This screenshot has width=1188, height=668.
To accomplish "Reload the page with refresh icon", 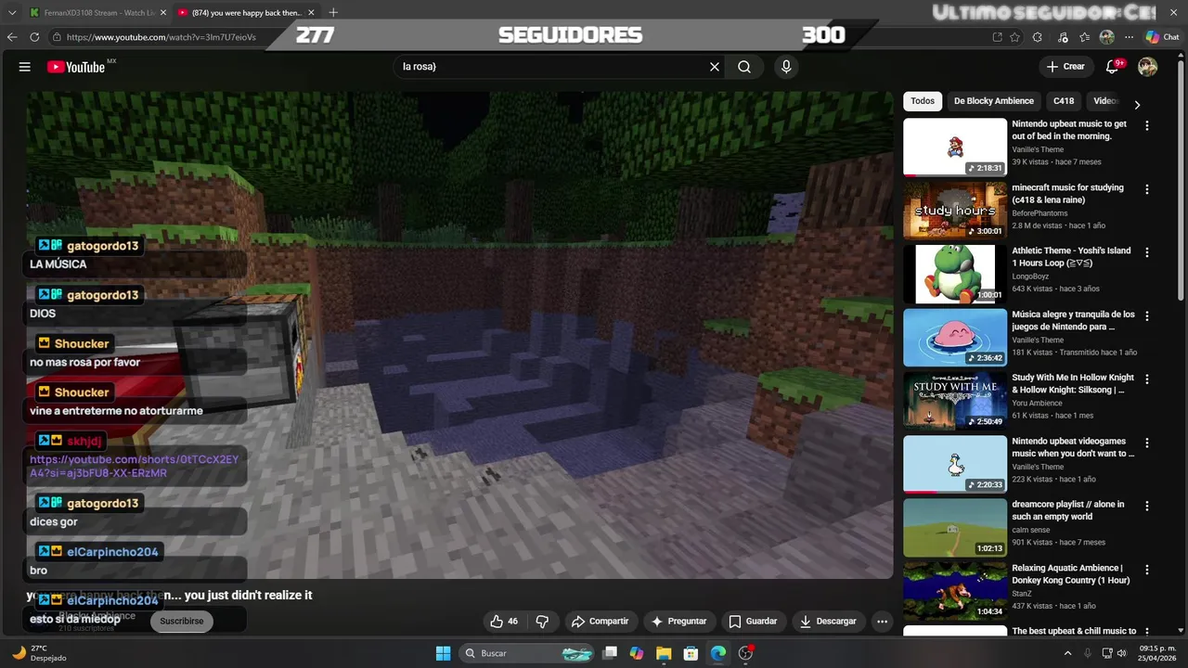I will (34, 37).
